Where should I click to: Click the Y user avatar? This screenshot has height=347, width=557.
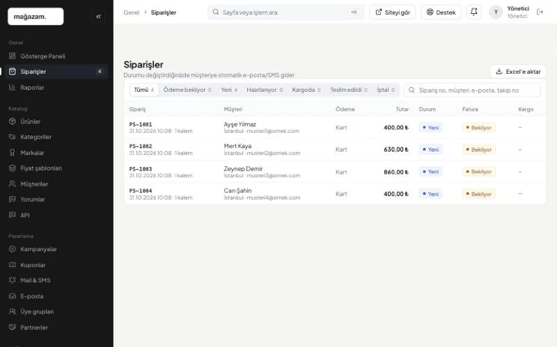pos(496,12)
